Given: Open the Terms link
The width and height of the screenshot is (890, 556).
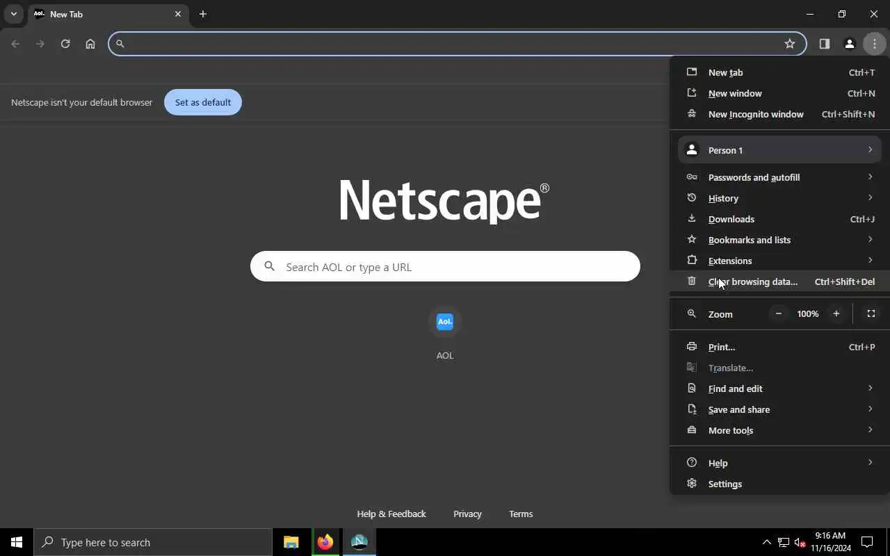Looking at the screenshot, I should (x=521, y=514).
